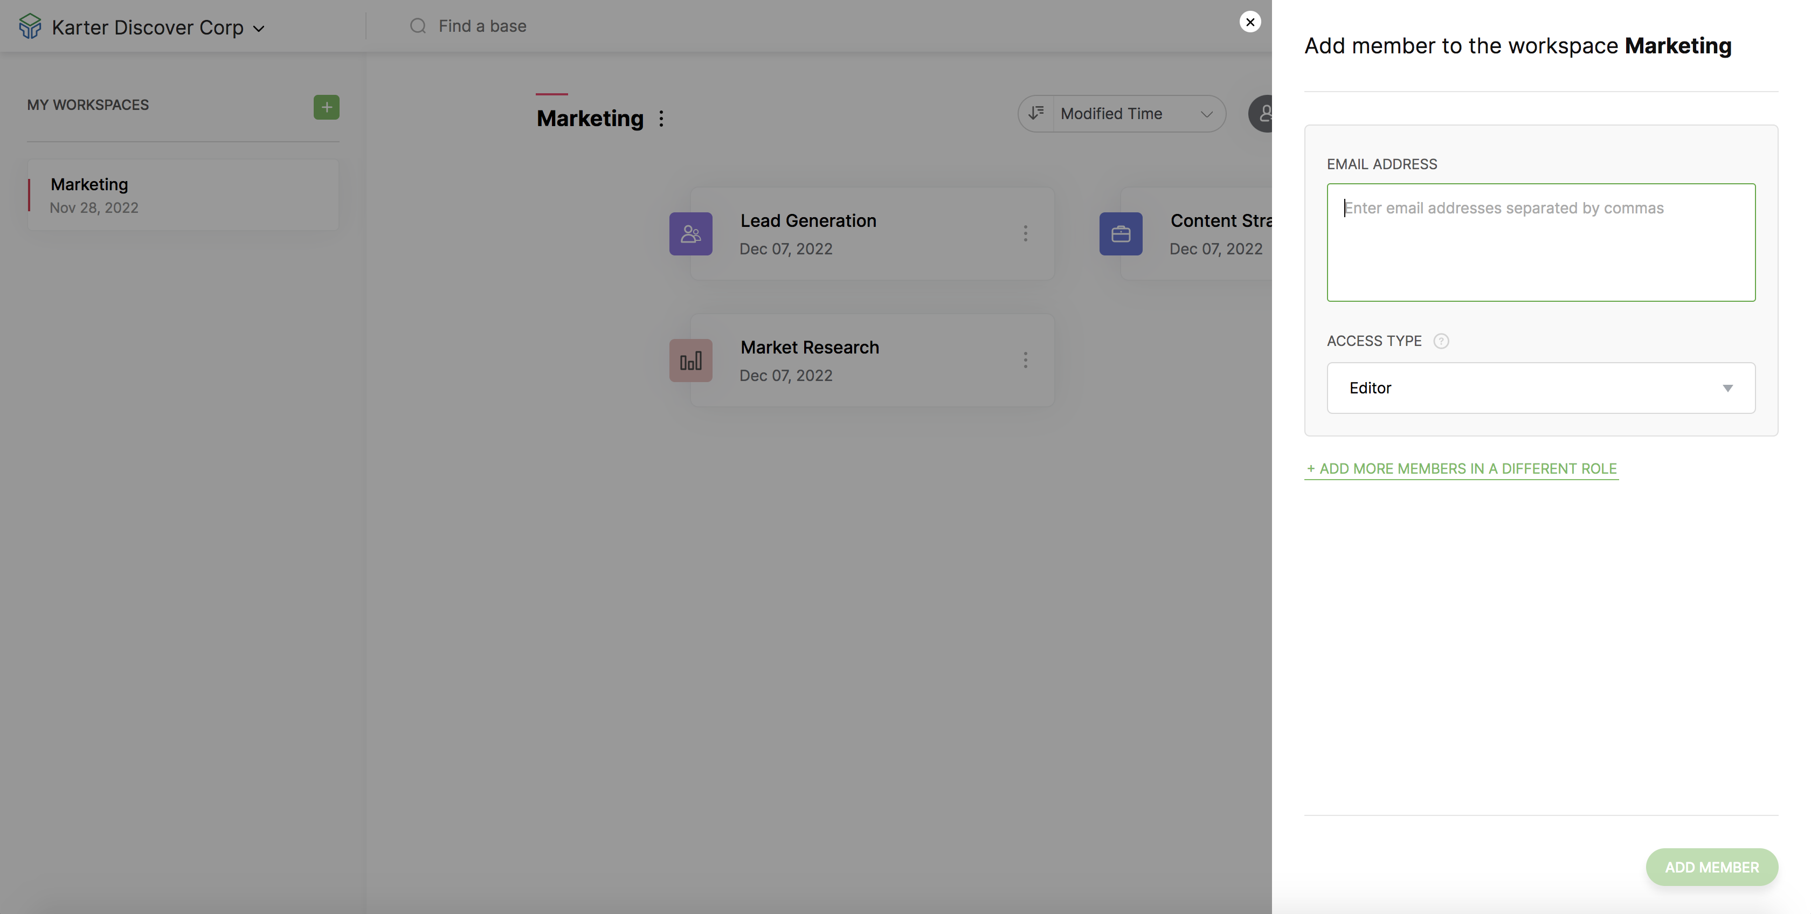
Task: Open Market Research three-dot options menu
Action: [x=1025, y=361]
